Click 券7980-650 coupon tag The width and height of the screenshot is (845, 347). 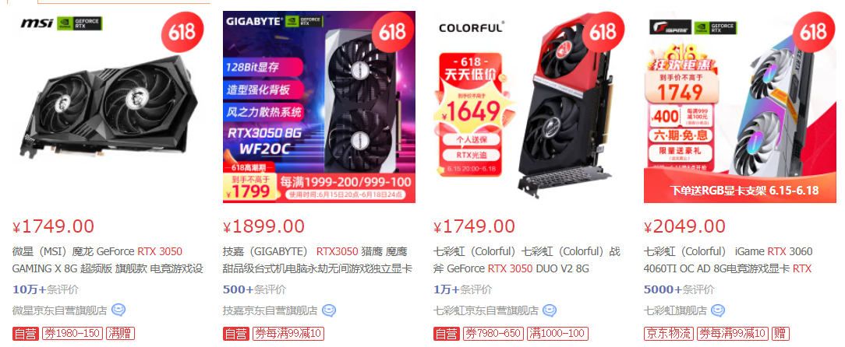pyautogui.click(x=493, y=334)
